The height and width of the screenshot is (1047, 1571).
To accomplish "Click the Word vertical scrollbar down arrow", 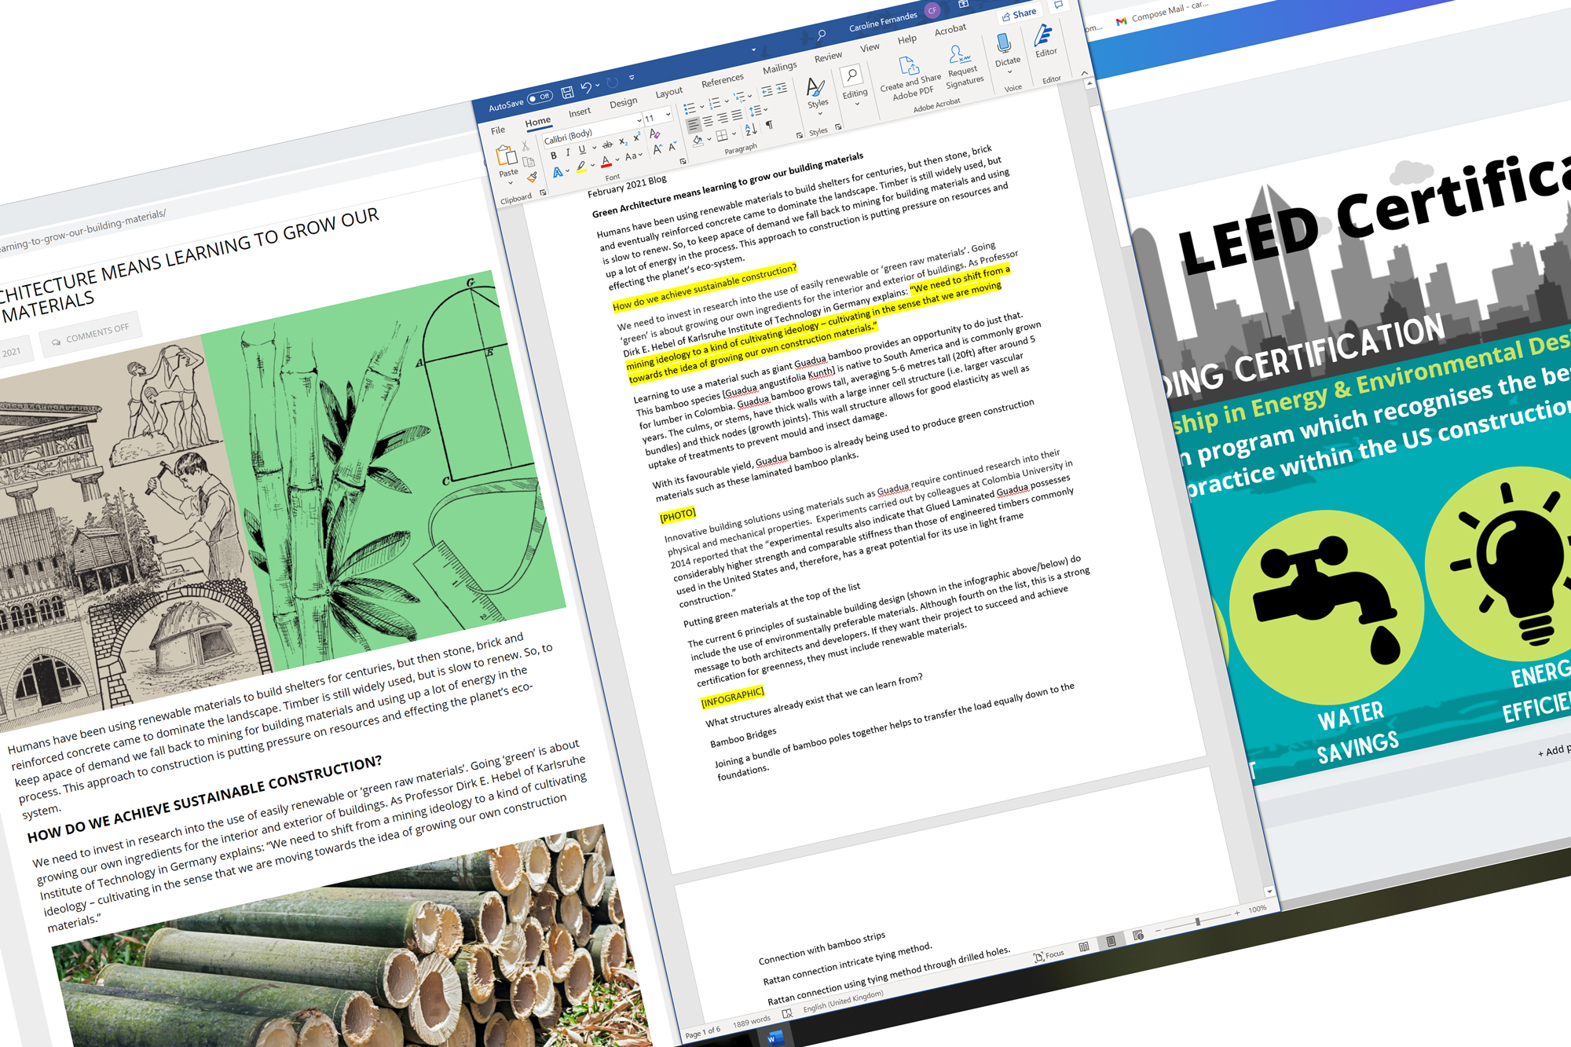I will [x=1269, y=891].
